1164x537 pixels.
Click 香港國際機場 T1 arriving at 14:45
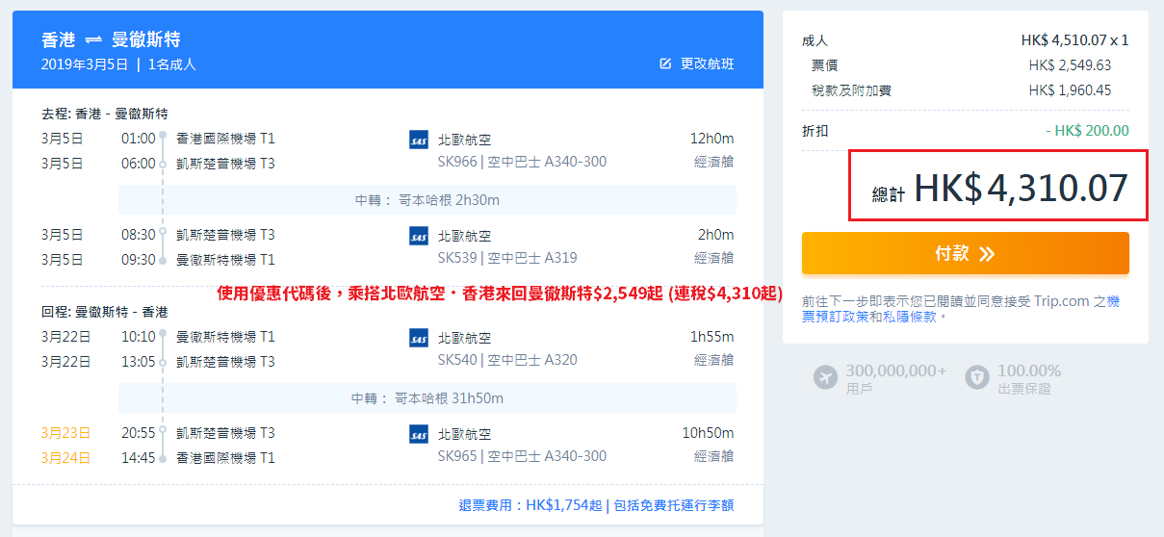coord(225,458)
